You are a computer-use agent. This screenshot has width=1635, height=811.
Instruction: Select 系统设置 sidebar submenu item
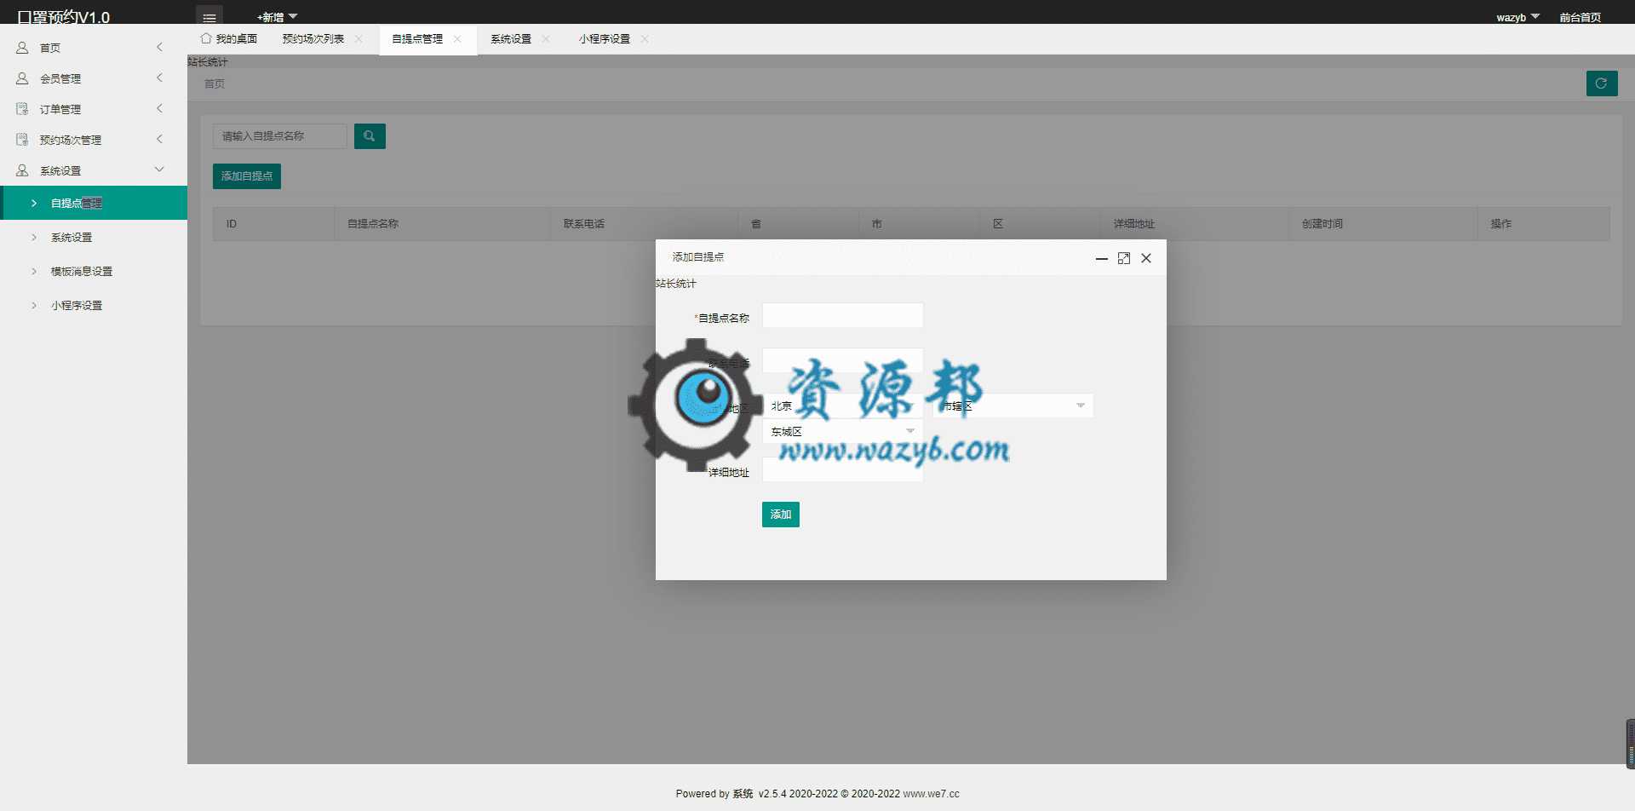(94, 237)
